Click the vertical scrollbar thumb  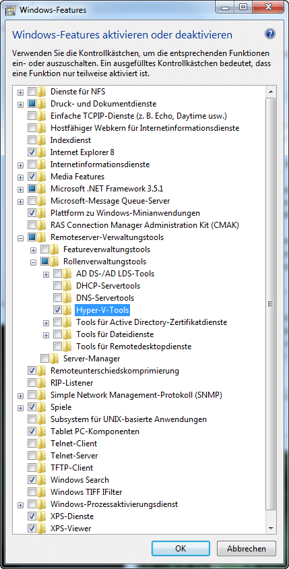click(x=270, y=303)
